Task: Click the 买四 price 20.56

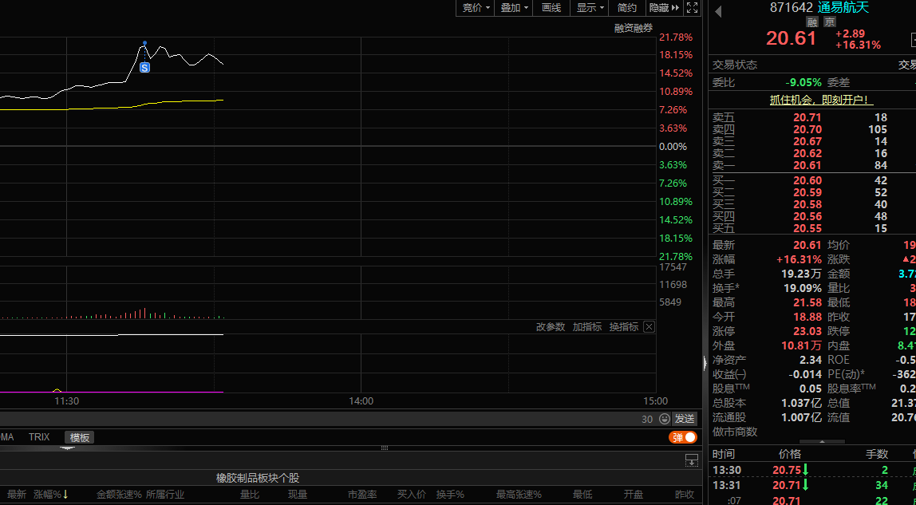Action: 807,216
